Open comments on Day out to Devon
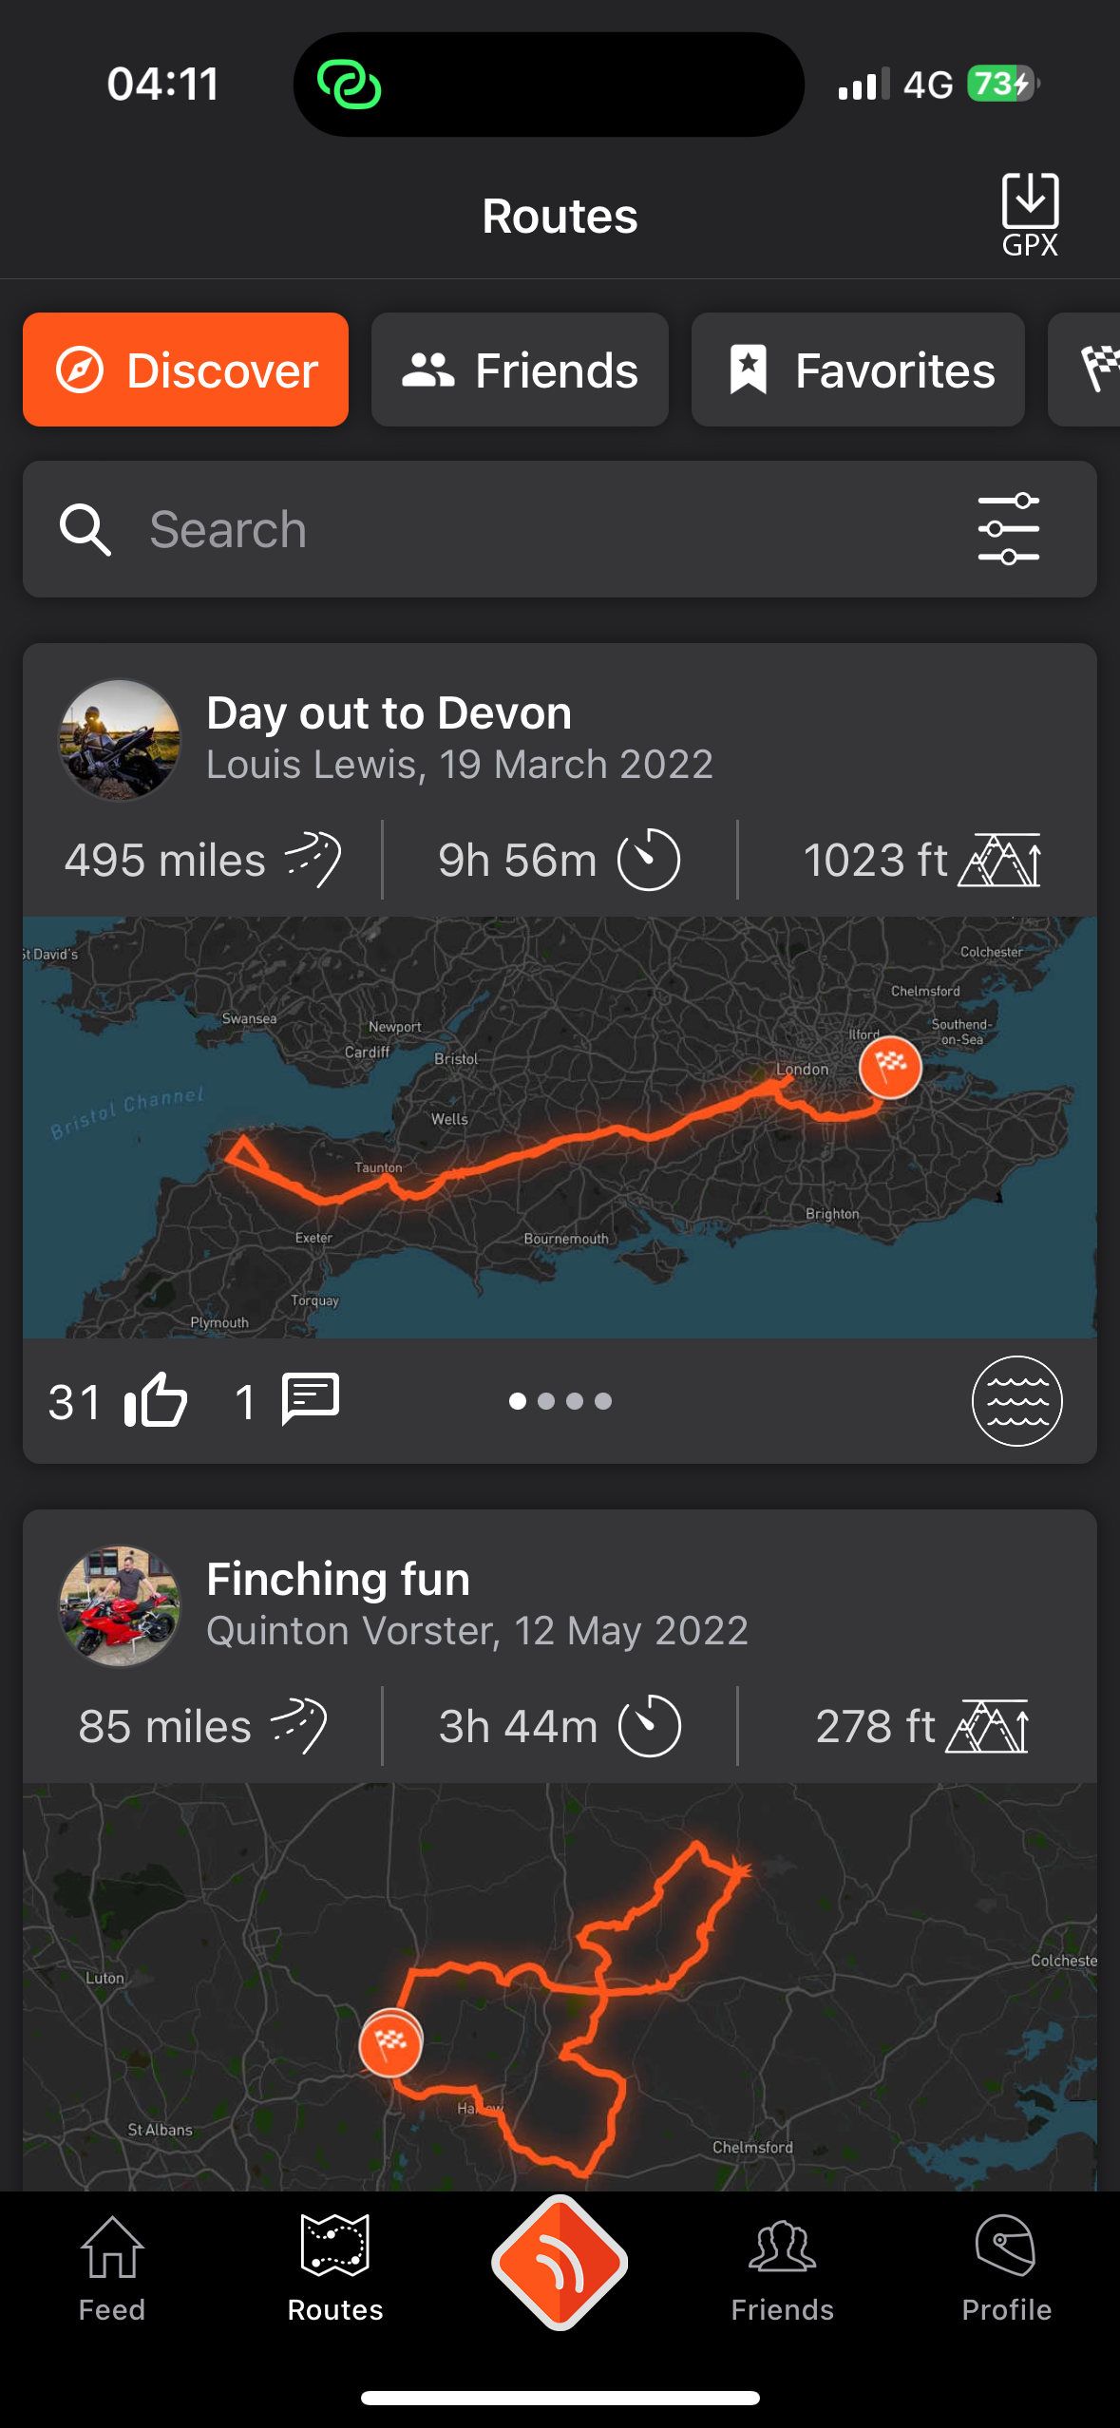The width and height of the screenshot is (1120, 2428). point(310,1400)
